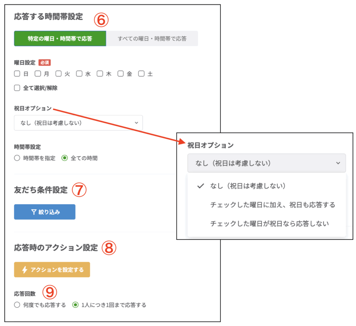Open the 祝日オプション dropdown in the form
Image resolution: width=356 pixels, height=326 pixels.
pos(78,123)
